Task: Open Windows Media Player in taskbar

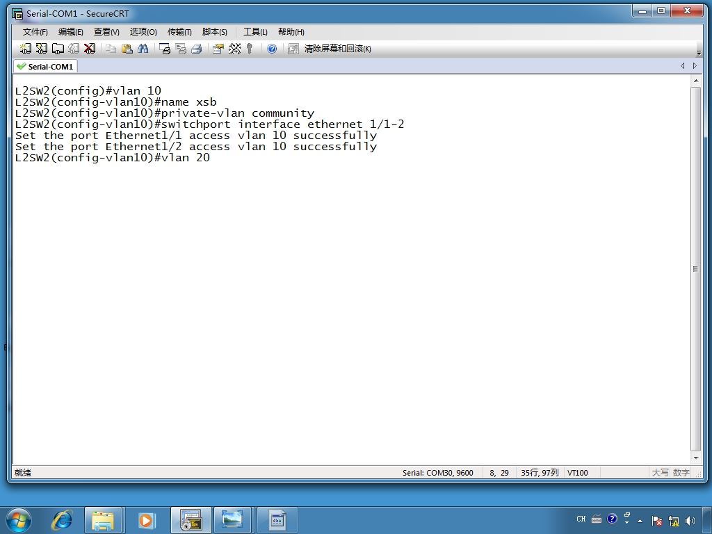Action: point(146,520)
